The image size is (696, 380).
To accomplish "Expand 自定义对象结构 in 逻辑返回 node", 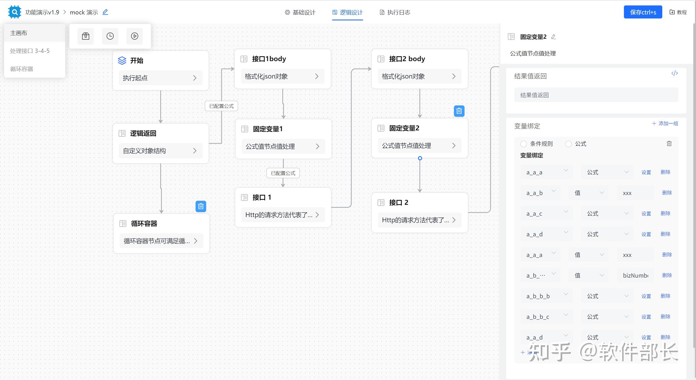I will click(x=160, y=151).
